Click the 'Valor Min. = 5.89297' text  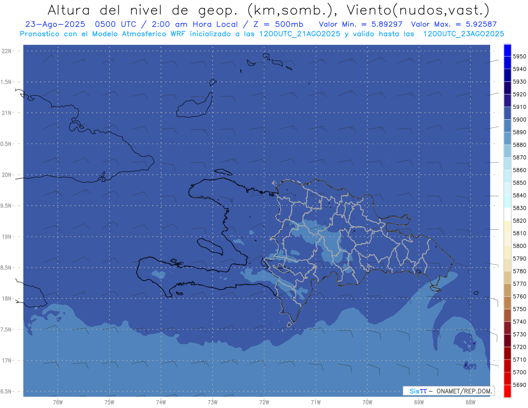point(360,24)
